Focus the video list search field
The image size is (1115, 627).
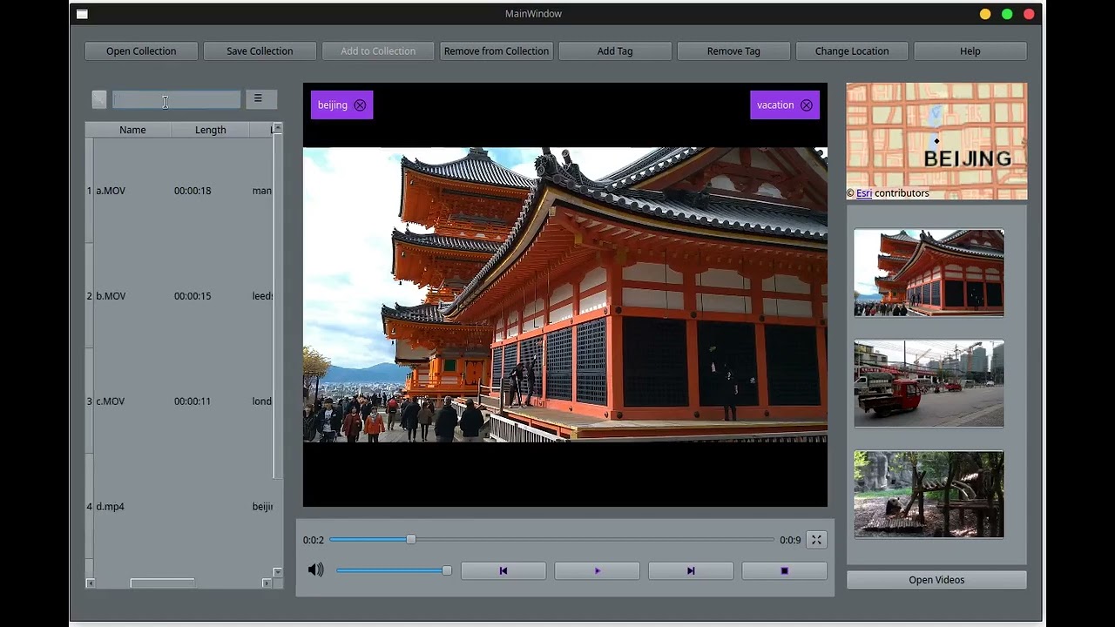click(x=176, y=100)
